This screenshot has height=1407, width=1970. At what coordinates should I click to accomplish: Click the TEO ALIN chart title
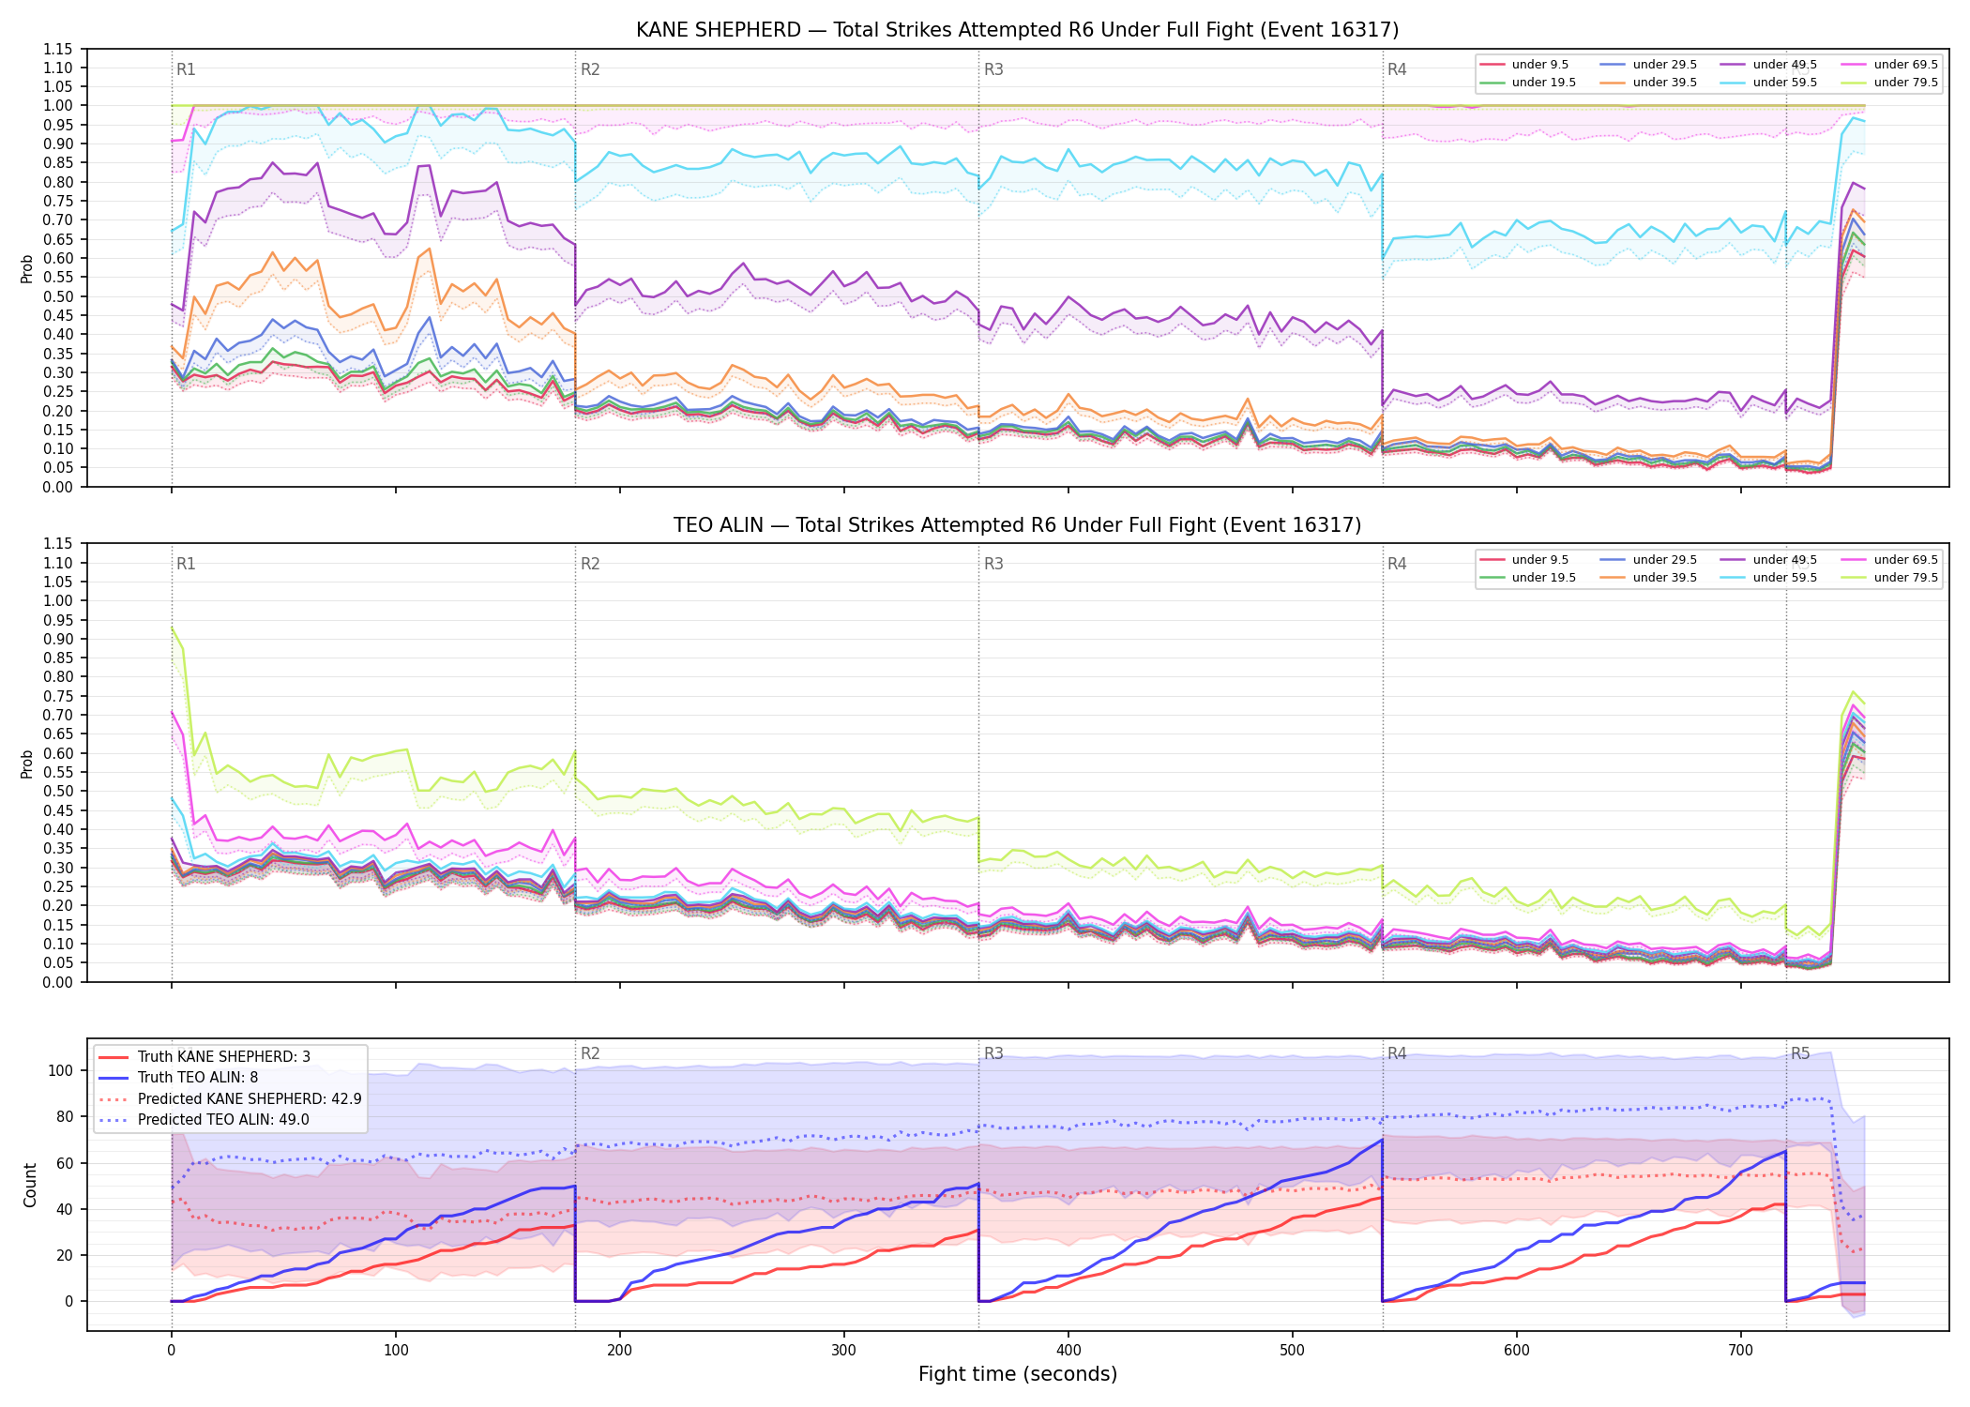coord(1017,525)
